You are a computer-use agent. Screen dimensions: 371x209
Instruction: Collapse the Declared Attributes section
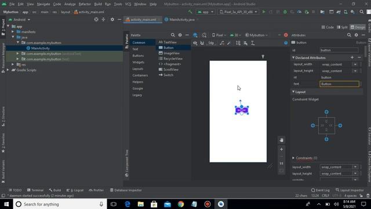point(293,57)
